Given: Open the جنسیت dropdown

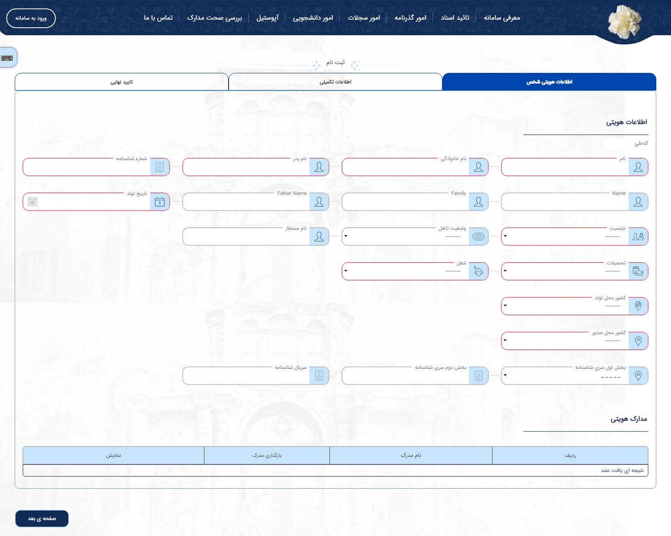Looking at the screenshot, I should pos(565,236).
